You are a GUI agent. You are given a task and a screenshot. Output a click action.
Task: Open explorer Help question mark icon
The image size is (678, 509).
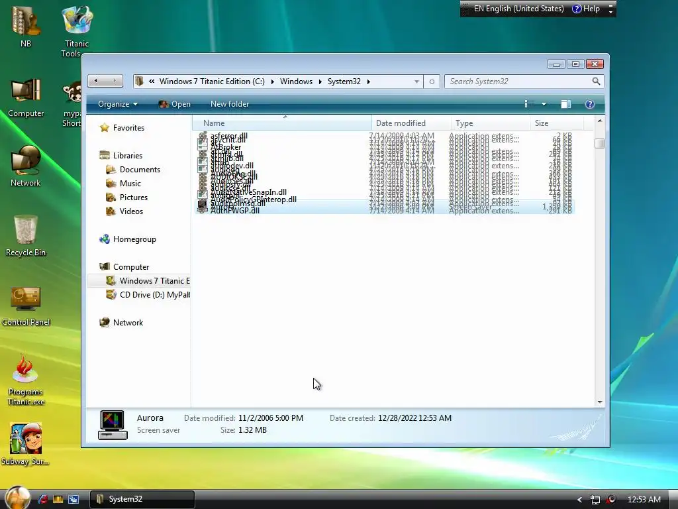tap(589, 104)
